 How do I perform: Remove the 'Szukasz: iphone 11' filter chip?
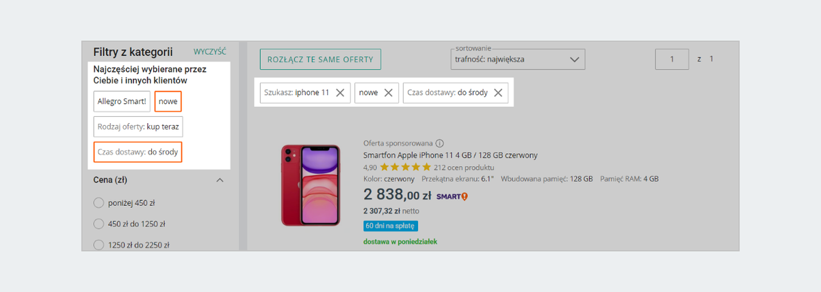coord(340,93)
